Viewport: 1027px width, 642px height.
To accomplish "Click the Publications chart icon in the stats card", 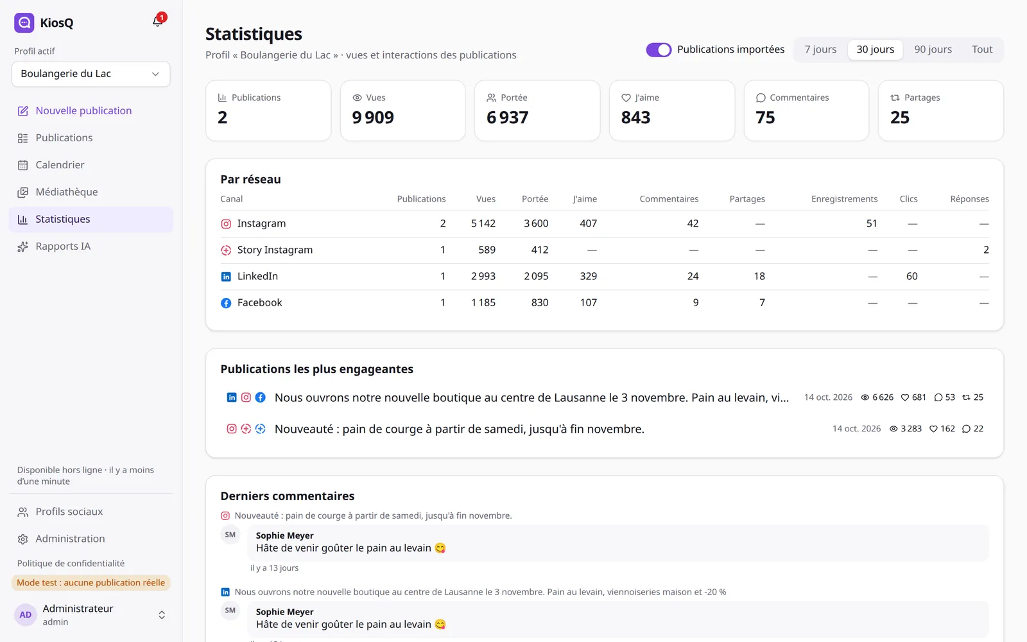I will click(x=223, y=98).
